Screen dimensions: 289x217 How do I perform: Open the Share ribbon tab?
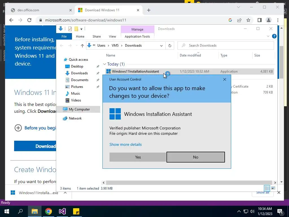[x=97, y=36]
